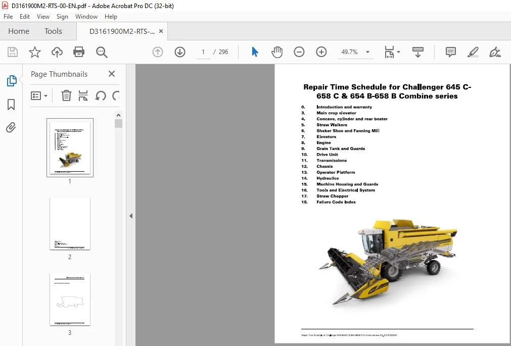Delete selected page with trash icon

66,96
